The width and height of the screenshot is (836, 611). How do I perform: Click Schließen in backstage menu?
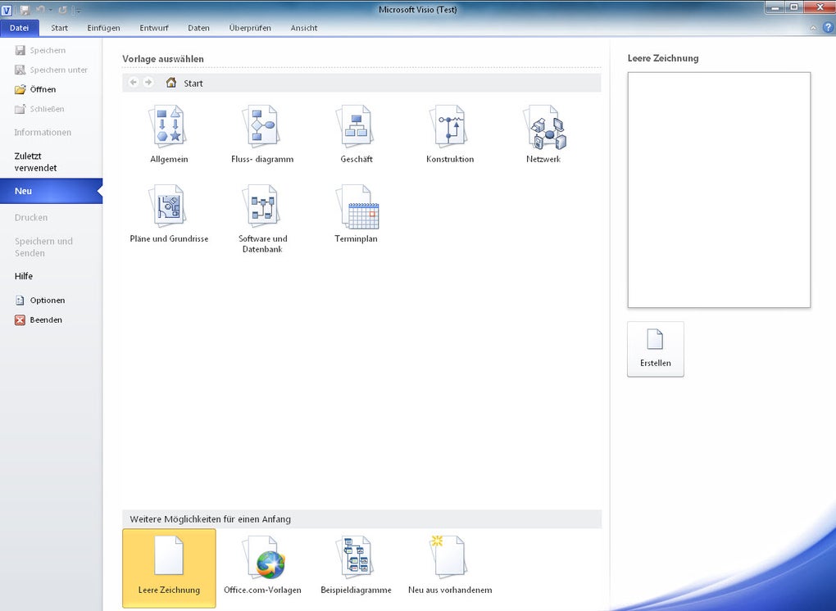tap(39, 109)
